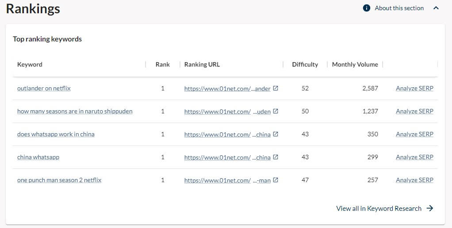This screenshot has width=452, height=228.
Task: Select monthly volume 350
Action: (x=373, y=134)
